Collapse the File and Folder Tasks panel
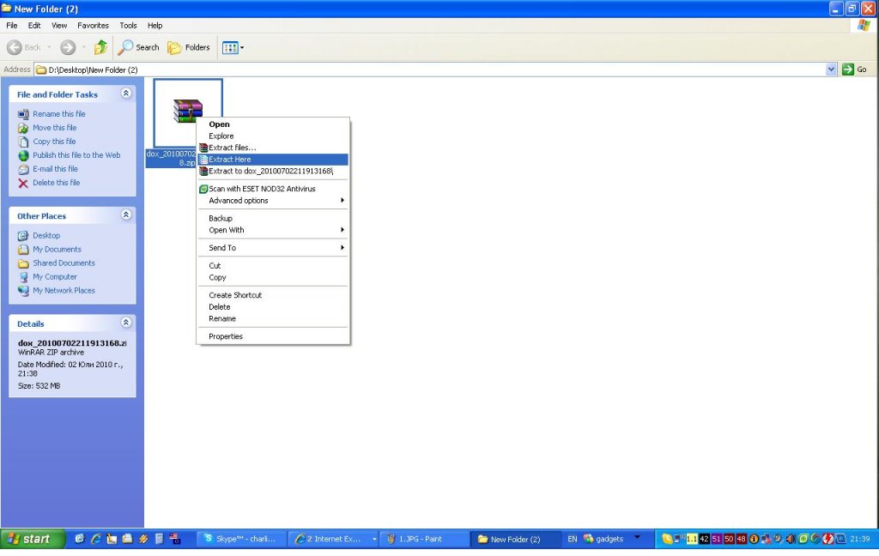Image resolution: width=879 pixels, height=556 pixels. (126, 94)
